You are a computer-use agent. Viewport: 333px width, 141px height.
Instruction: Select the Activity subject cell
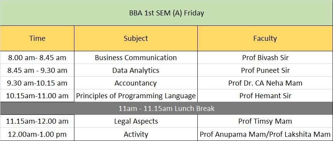point(136,134)
